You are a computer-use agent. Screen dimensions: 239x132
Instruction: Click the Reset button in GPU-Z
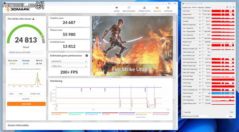[x=231, y=112]
